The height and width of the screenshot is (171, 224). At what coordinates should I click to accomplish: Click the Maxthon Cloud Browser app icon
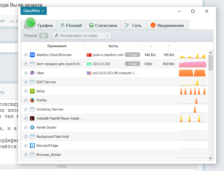tap(32, 55)
